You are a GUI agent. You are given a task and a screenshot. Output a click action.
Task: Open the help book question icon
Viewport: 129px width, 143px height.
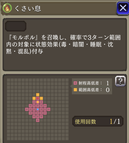[120, 81]
